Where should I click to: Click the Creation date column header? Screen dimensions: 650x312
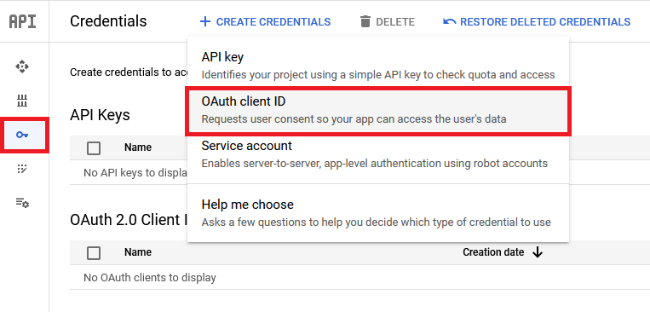(493, 251)
